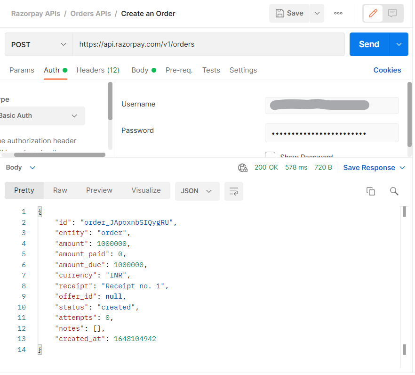Viewport: 415px width, 375px height.
Task: Click the amount value on line 4
Action: 112,244
